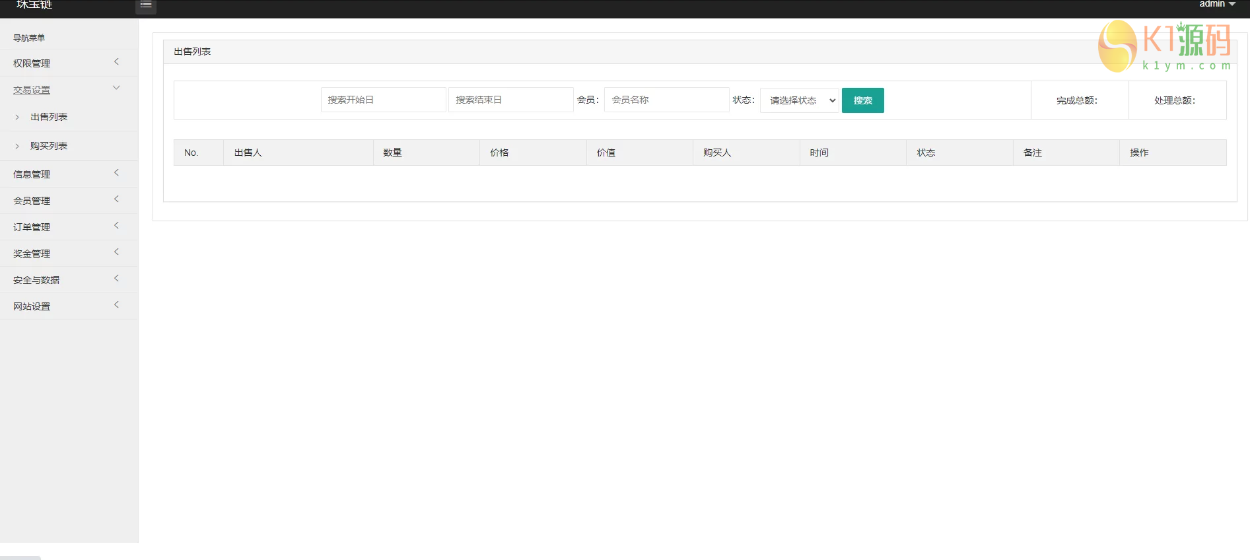Click the 操作 column header
Viewport: 1250px width, 560px height.
tap(1173, 153)
